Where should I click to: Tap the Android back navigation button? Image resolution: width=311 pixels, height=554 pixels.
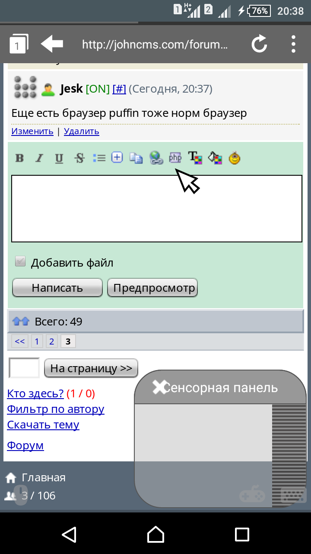69,535
